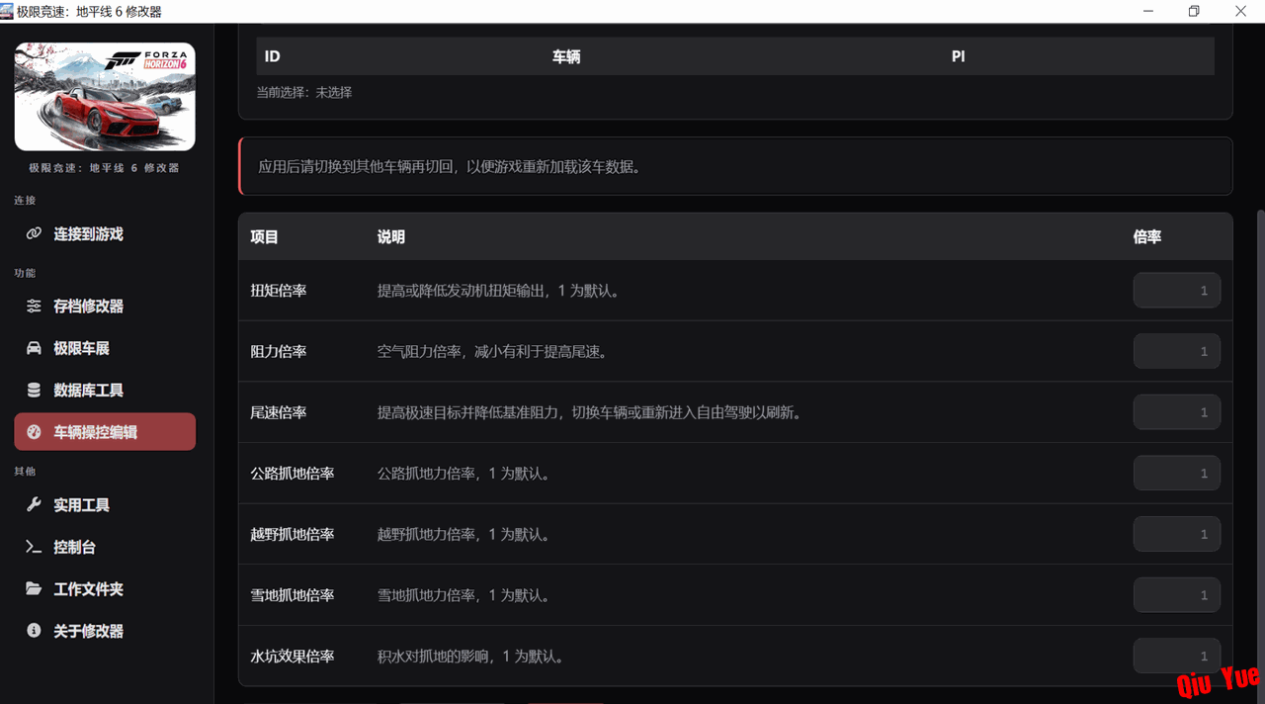Click the ID column header
Image resolution: width=1265 pixels, height=704 pixels.
(x=272, y=56)
